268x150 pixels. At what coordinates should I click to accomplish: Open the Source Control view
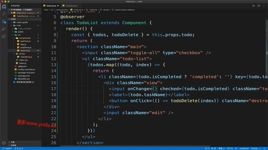[4, 21]
